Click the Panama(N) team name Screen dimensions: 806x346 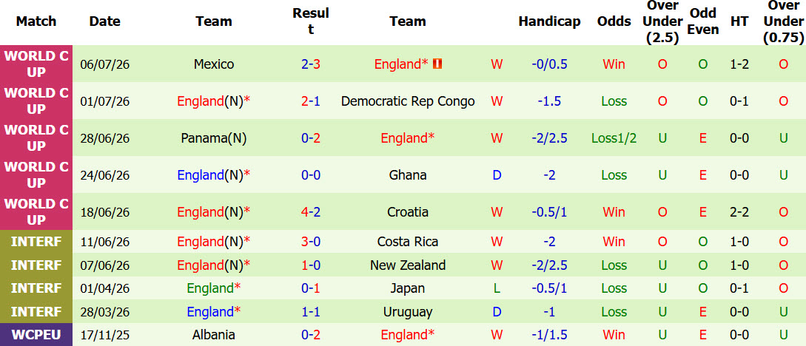214,138
